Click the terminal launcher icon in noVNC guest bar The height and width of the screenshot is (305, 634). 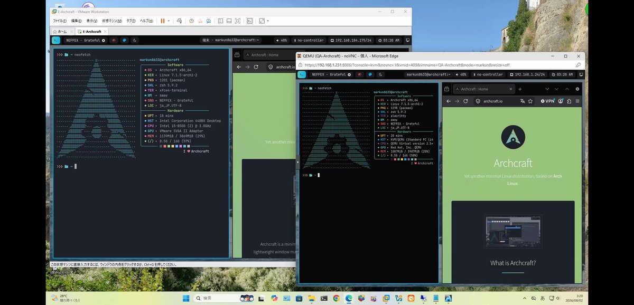point(303,74)
